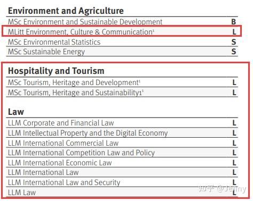This screenshot has width=253, height=201.
Task: Click the B code beside Sustainable Development
Action: point(233,22)
